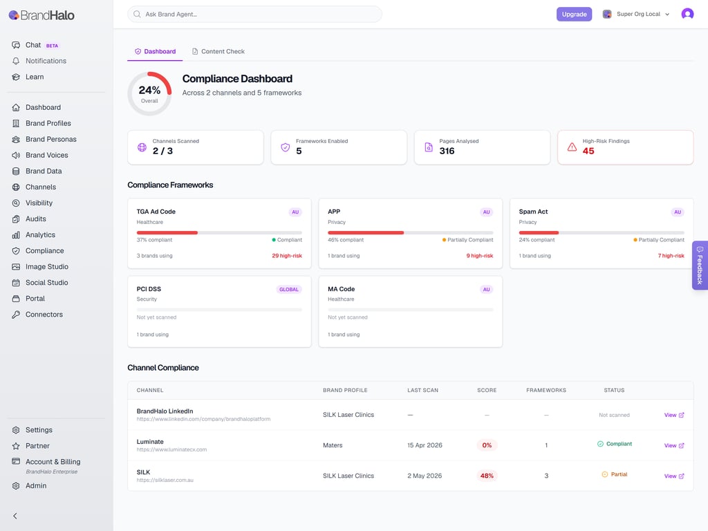
Task: Click the Channels globe icon in sidebar
Action: [x=16, y=187]
